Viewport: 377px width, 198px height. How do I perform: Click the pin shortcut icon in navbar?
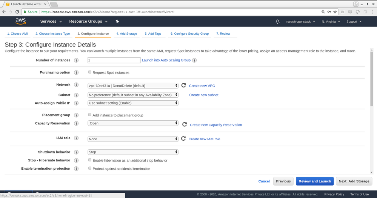tap(117, 21)
